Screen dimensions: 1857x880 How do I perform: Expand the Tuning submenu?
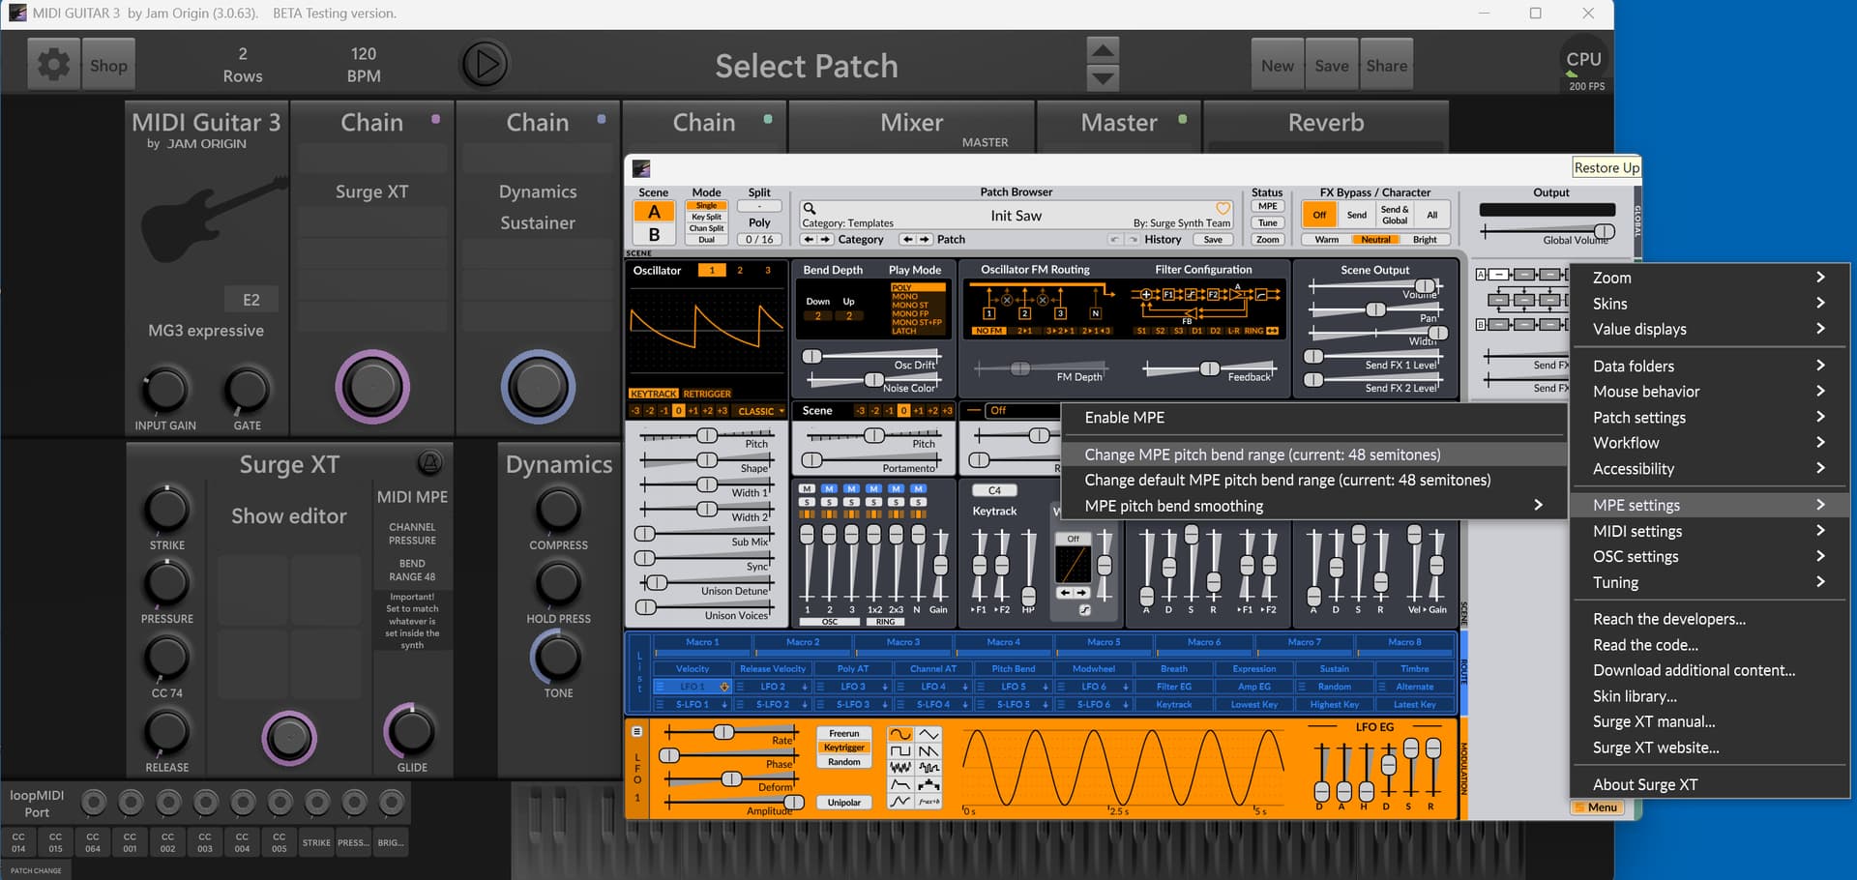tap(1710, 582)
